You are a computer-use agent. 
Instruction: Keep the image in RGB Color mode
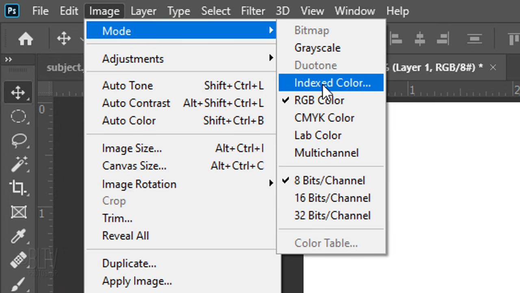pyautogui.click(x=319, y=100)
